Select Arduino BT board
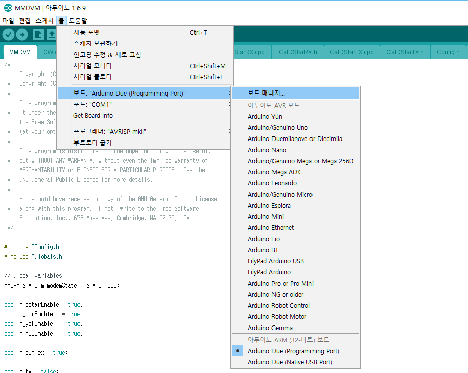The height and width of the screenshot is (373, 468). tap(295, 250)
